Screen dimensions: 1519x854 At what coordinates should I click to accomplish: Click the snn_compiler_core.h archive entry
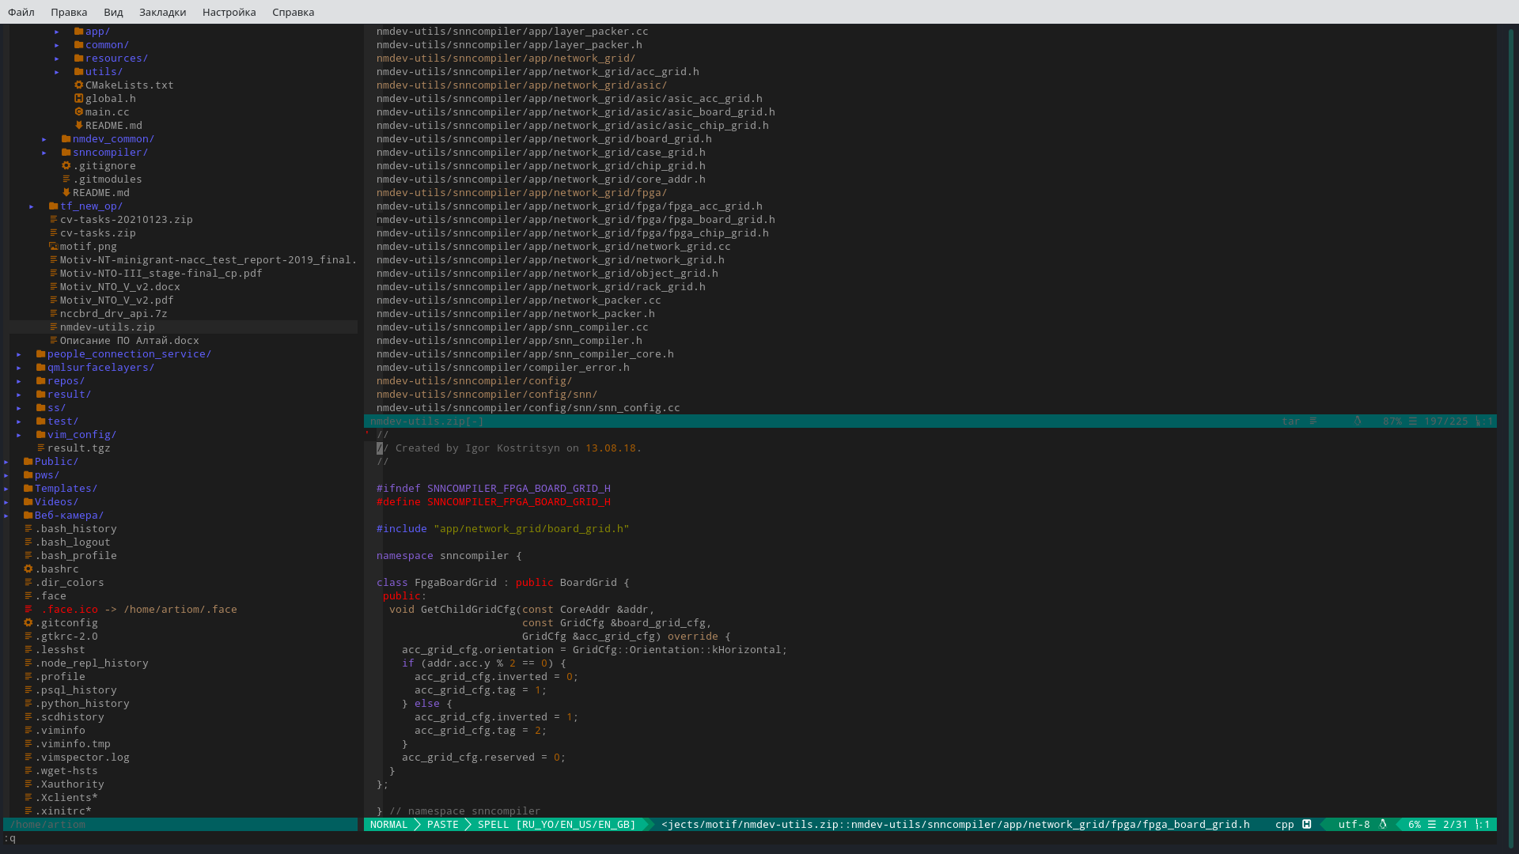[525, 354]
